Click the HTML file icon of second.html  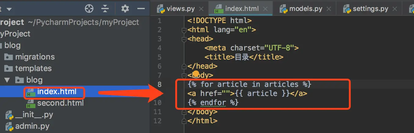[x=31, y=103]
